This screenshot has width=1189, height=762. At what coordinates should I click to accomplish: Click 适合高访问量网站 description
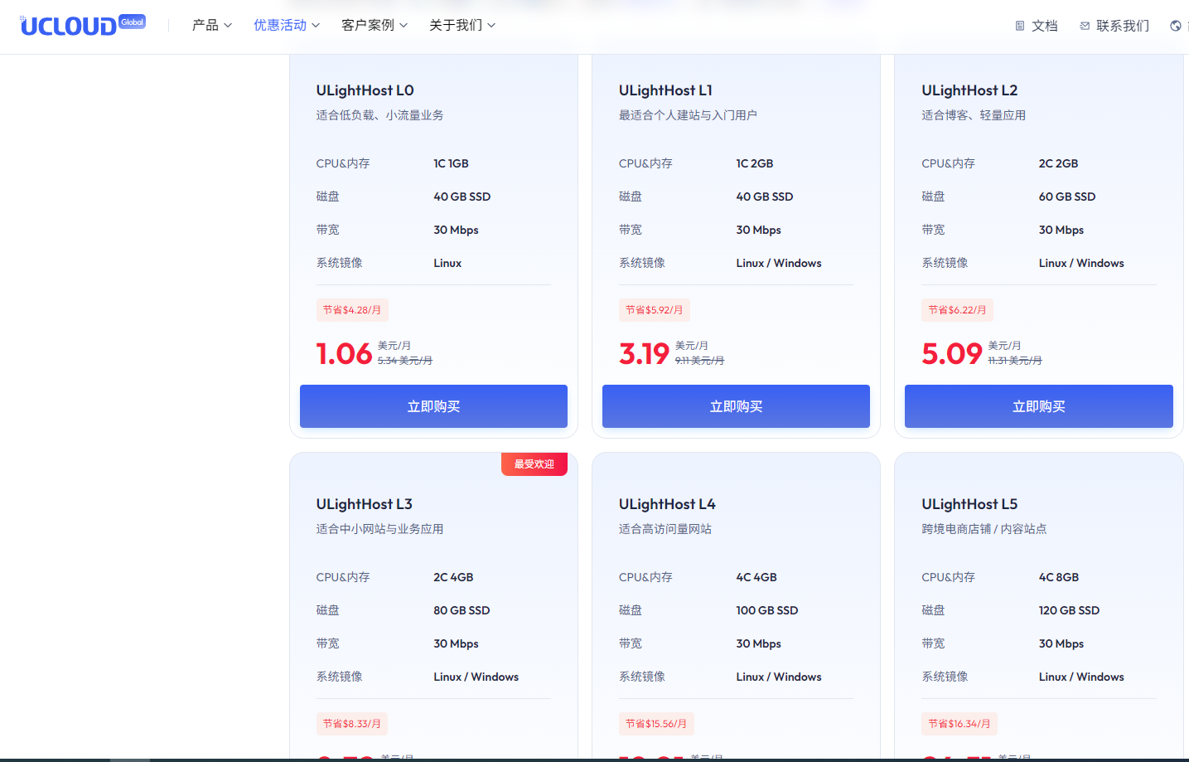coord(665,529)
